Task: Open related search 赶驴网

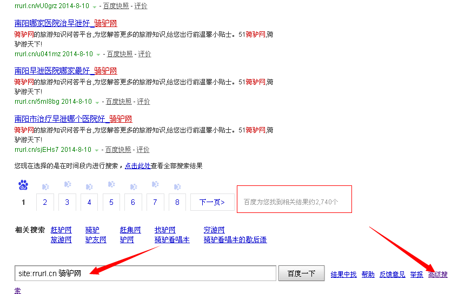Action: coord(61,230)
